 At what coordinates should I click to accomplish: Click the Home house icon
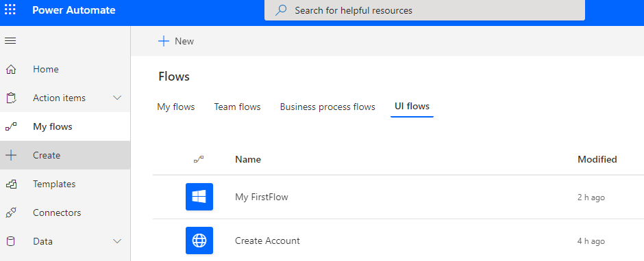coord(11,69)
